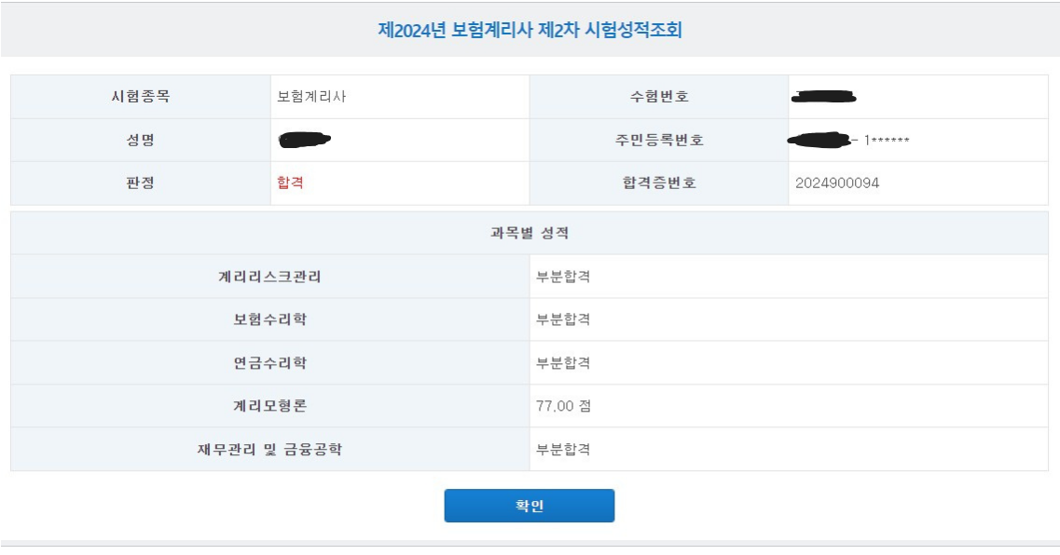Viewport: 1060px width, 555px height.
Task: Click the 확인 button
Action: [529, 506]
